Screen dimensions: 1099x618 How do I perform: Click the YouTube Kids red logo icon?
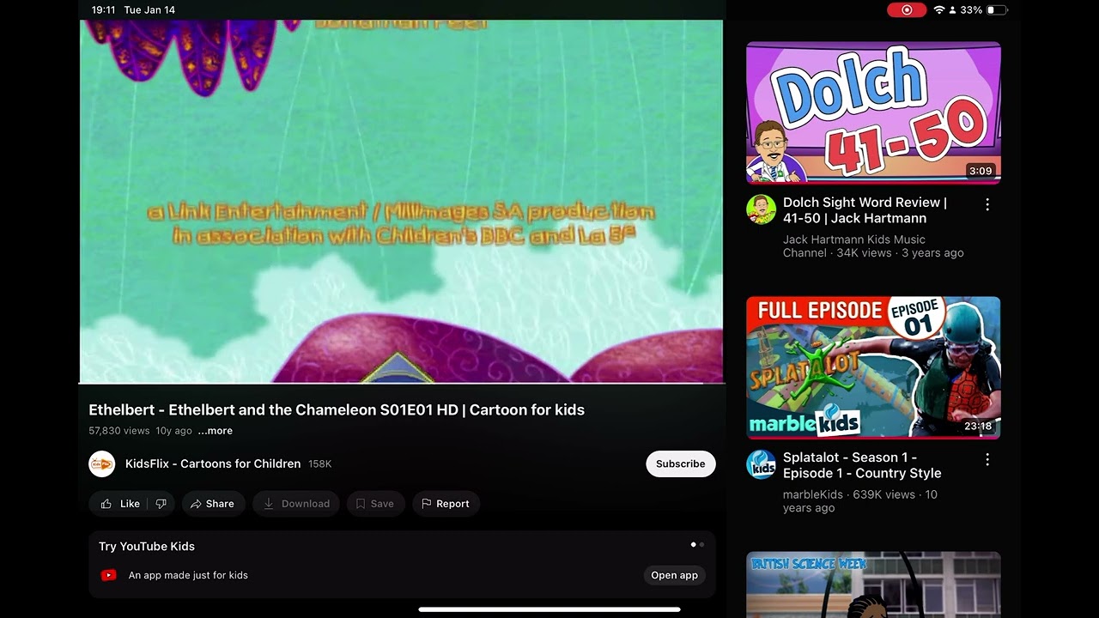pyautogui.click(x=109, y=575)
